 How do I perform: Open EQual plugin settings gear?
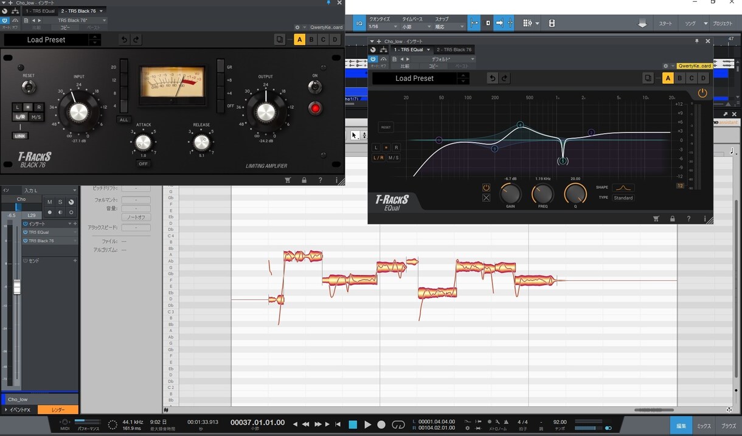666,66
